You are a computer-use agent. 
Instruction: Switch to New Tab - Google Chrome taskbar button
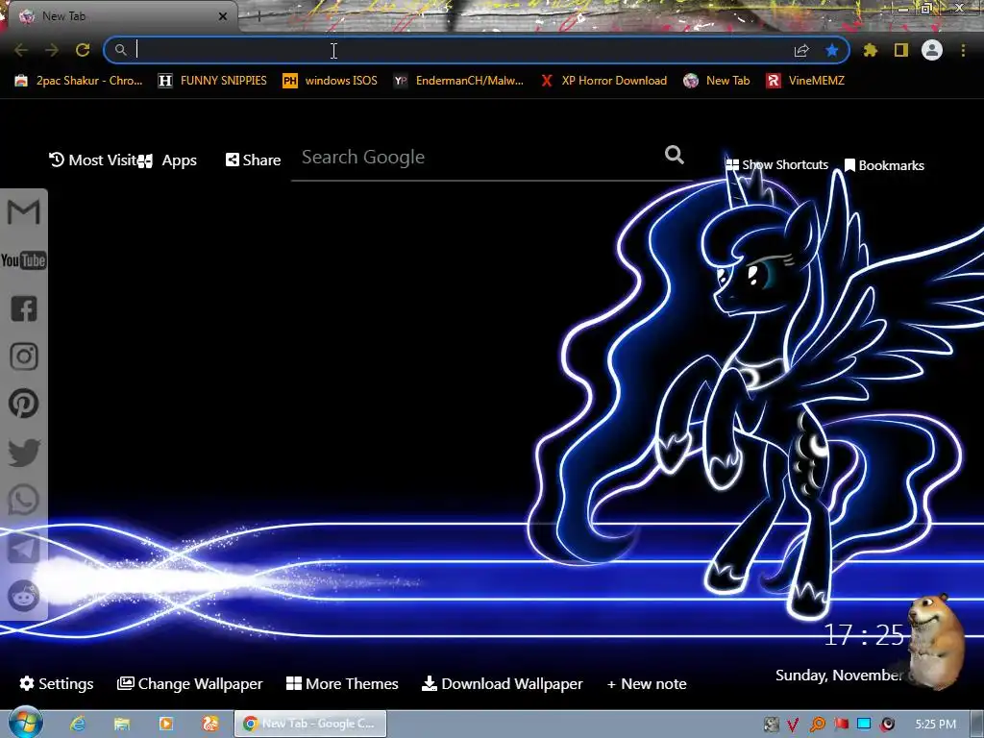[x=310, y=724]
